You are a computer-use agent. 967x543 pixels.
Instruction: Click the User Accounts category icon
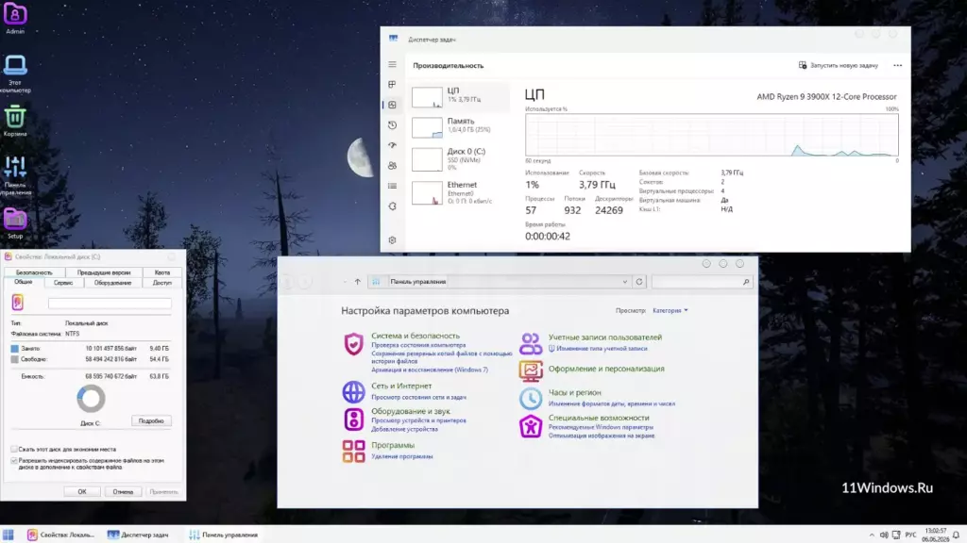(531, 343)
